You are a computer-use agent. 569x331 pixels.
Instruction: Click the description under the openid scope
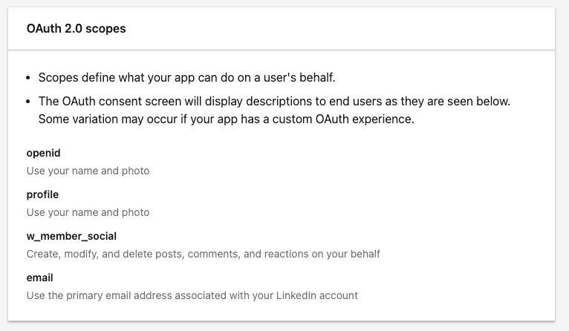point(88,171)
